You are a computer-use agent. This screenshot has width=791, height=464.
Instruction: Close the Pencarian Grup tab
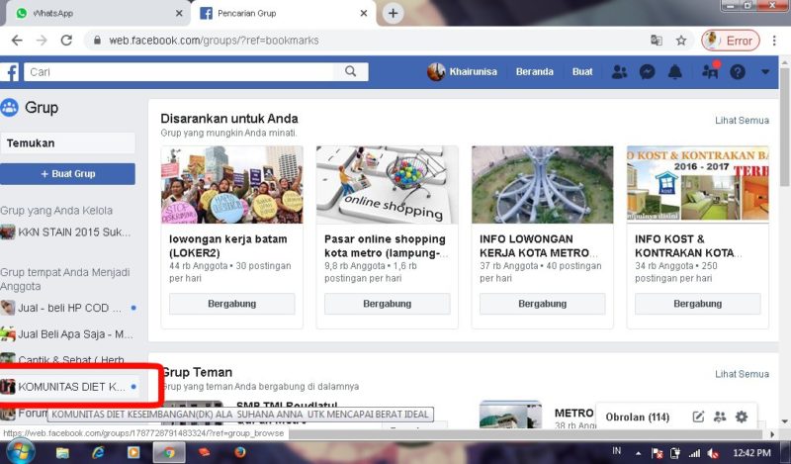tap(363, 13)
